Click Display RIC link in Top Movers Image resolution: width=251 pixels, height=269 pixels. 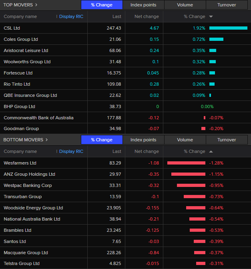pos(71,16)
